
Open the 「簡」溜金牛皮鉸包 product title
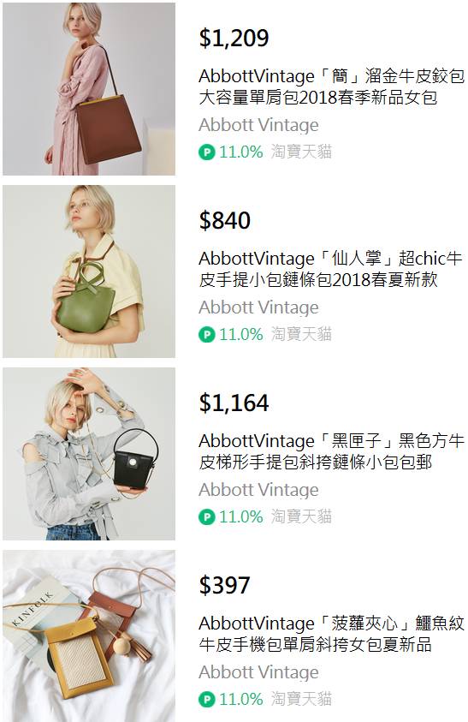331,87
